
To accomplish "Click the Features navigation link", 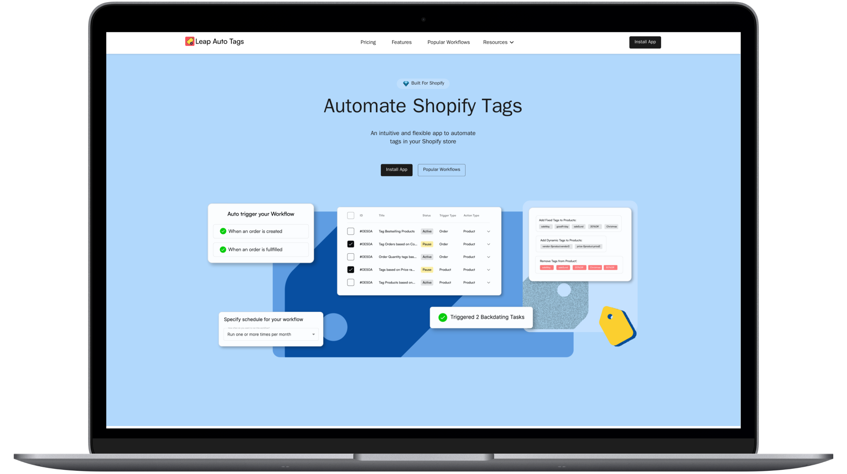I will [x=401, y=42].
